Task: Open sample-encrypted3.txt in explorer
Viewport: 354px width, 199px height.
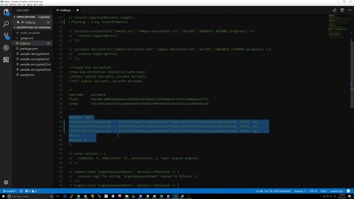Action: 35,70
